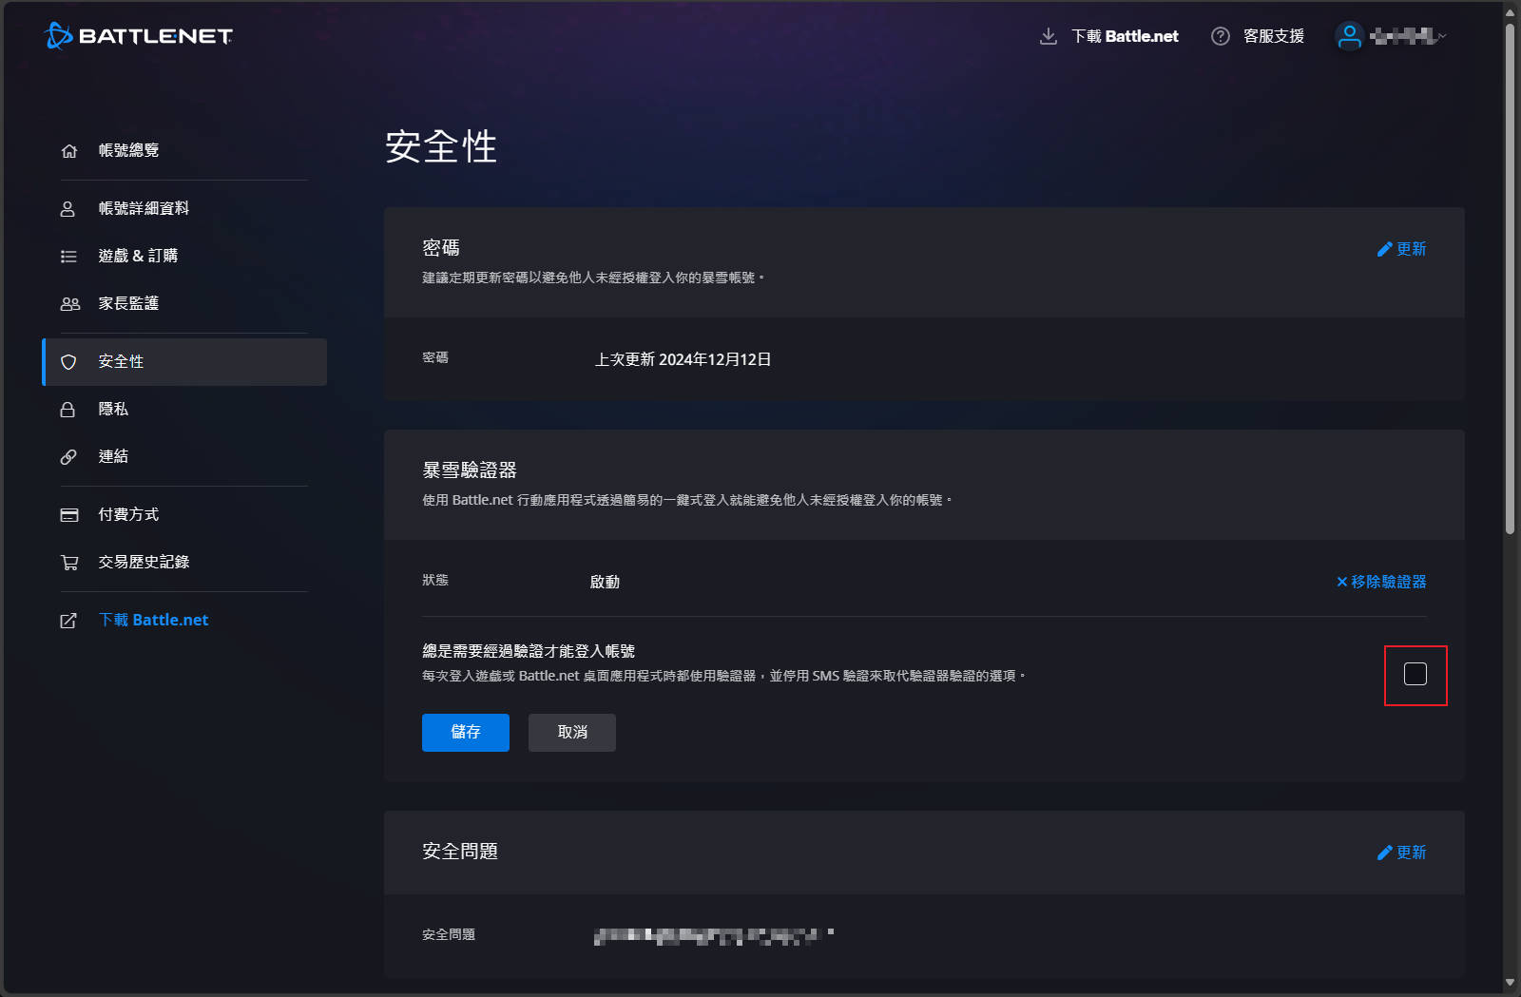Click the 啟動 status value
The width and height of the screenshot is (1521, 997).
point(605,583)
